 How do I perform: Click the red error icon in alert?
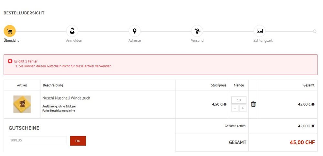(10, 61)
